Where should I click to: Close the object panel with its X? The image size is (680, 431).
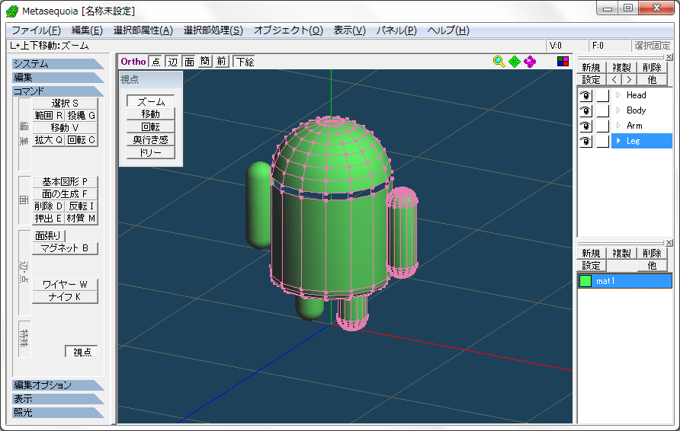[x=669, y=57]
